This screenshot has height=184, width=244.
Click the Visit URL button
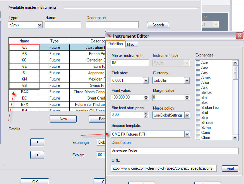coord(230,169)
